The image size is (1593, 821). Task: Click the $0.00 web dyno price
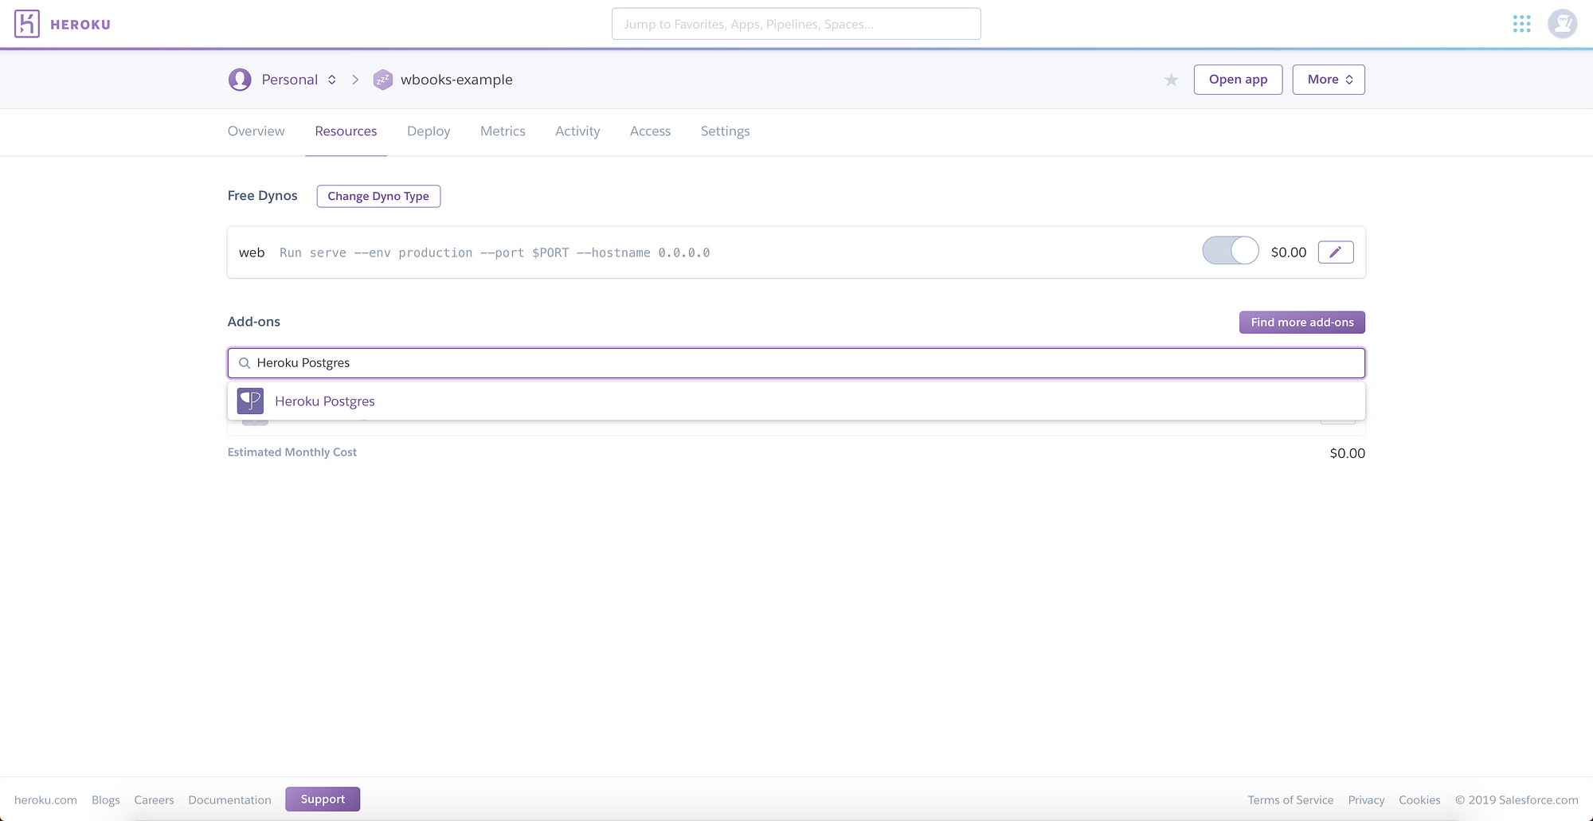coord(1289,252)
